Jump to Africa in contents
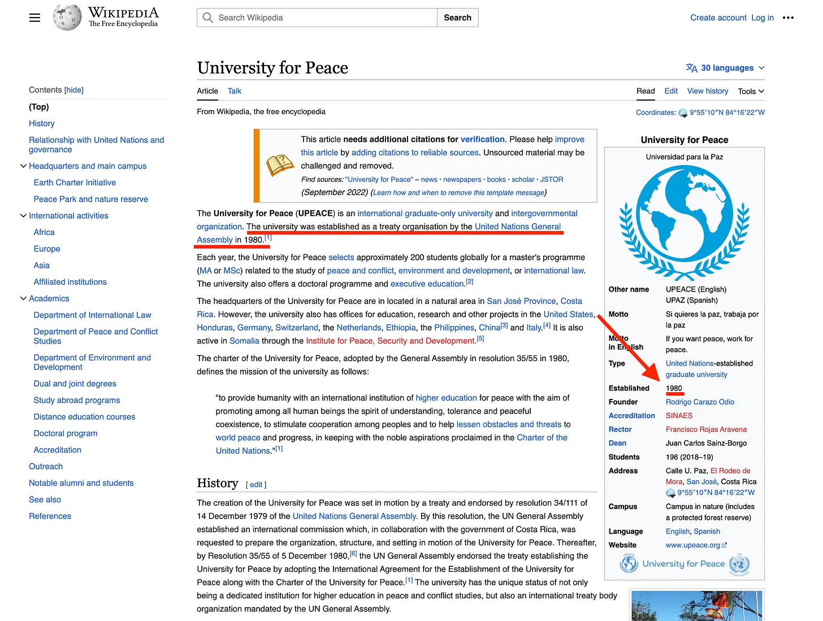Image resolution: width=823 pixels, height=621 pixels. point(44,232)
